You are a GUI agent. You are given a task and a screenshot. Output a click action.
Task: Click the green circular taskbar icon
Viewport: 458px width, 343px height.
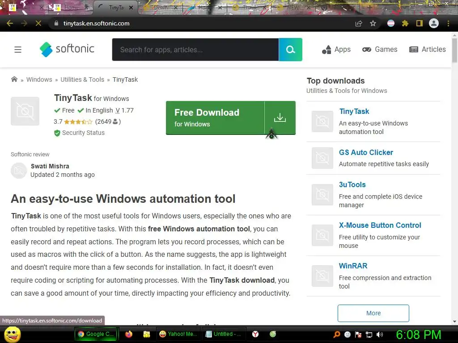273,334
